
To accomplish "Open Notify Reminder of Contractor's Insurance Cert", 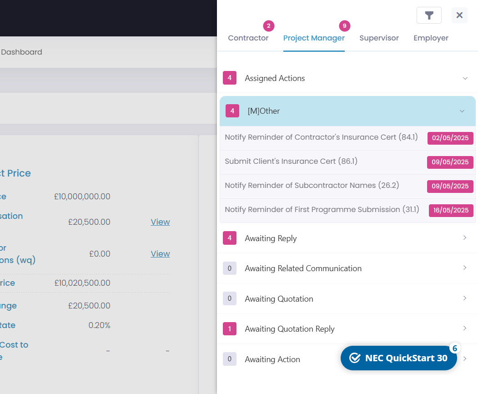I will pyautogui.click(x=321, y=137).
